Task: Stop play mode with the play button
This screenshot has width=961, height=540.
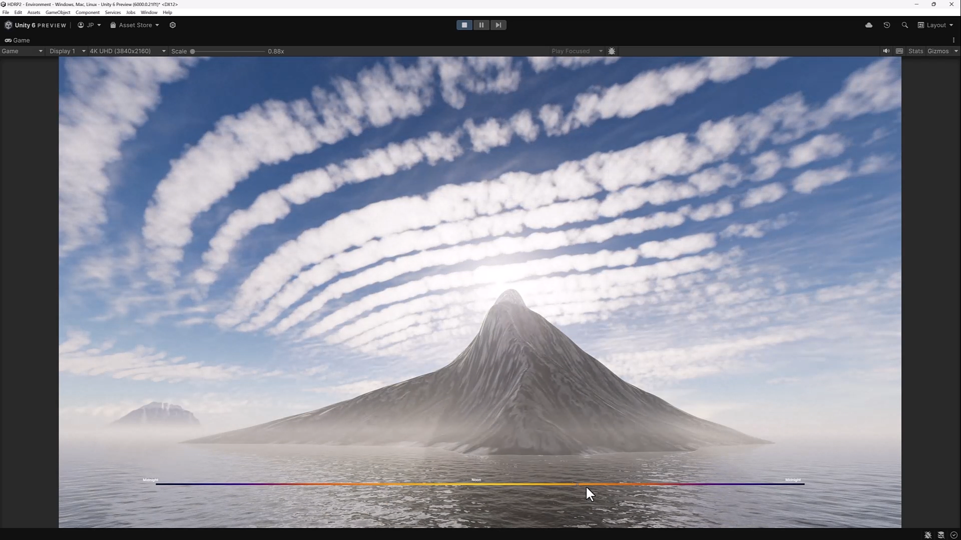Action: 464,25
